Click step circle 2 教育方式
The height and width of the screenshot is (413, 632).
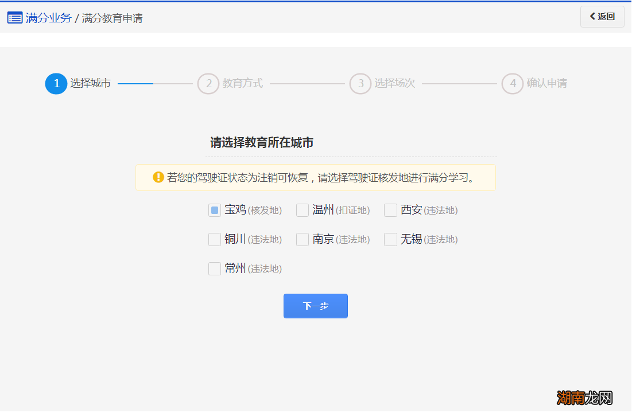[208, 83]
